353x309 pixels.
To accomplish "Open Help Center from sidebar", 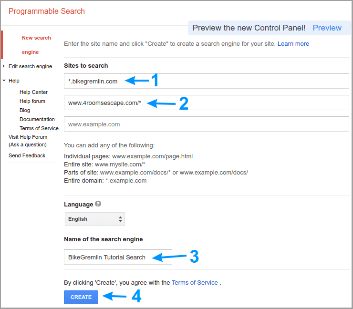I will click(x=33, y=92).
